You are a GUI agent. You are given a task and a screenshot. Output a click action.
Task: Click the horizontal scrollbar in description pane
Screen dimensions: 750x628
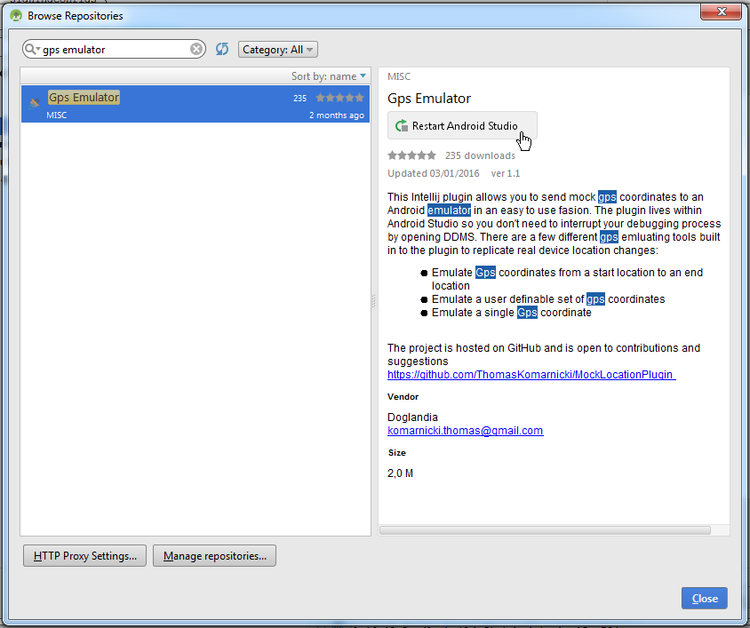pos(545,530)
